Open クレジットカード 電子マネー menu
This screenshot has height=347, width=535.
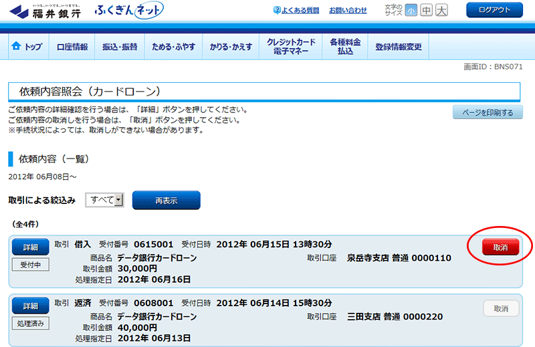[291, 47]
